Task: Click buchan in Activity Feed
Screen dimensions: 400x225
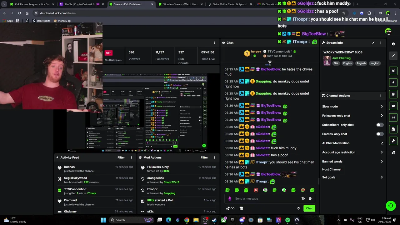Action: [x=69, y=167]
